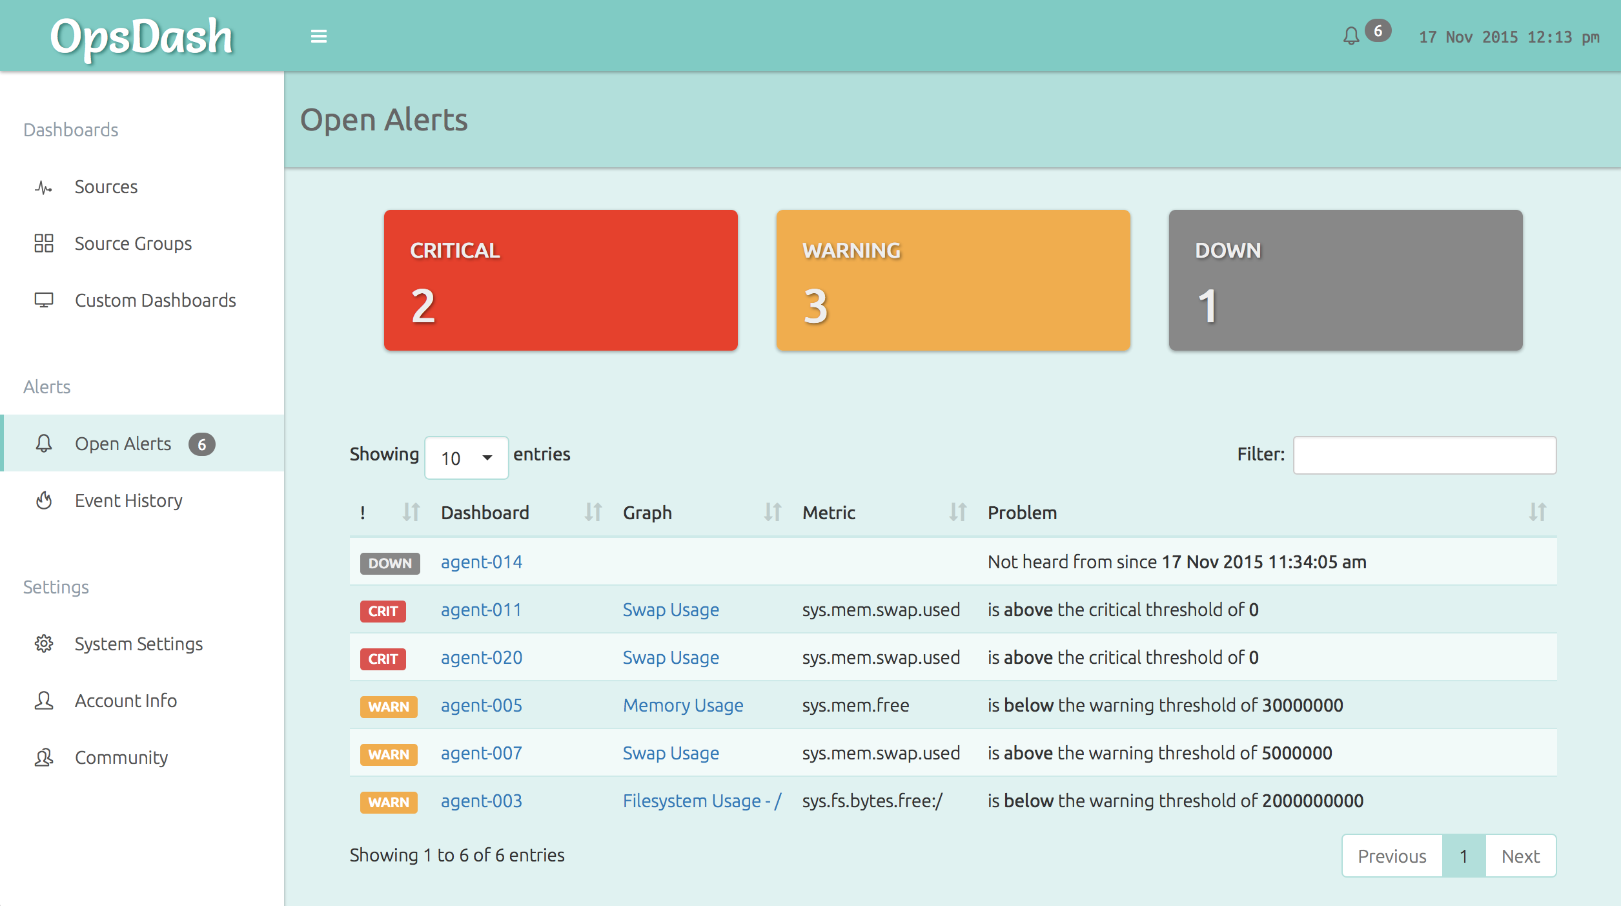Click the CRIT badge for agent-020
This screenshot has height=906, width=1621.
point(383,659)
